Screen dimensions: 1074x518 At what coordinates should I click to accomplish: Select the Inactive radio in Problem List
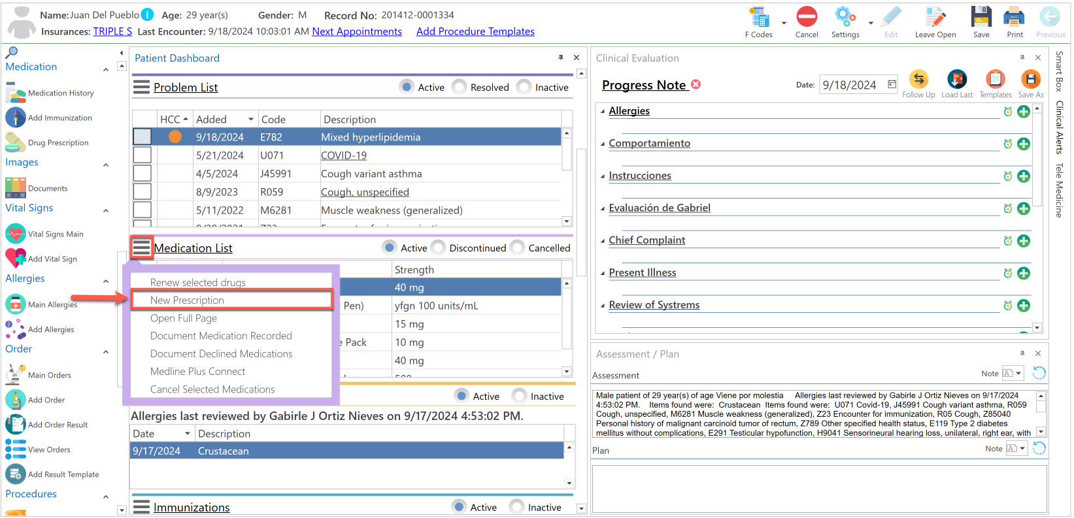pos(524,86)
